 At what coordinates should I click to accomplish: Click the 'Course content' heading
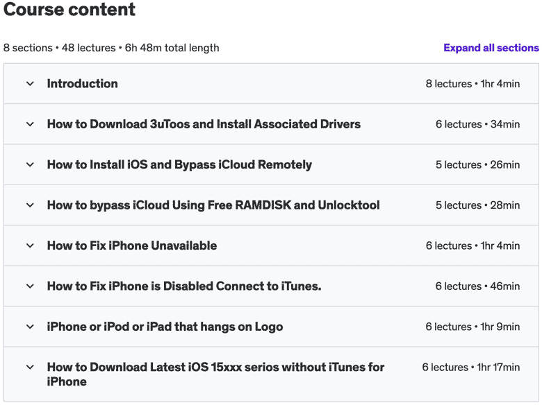pos(69,9)
